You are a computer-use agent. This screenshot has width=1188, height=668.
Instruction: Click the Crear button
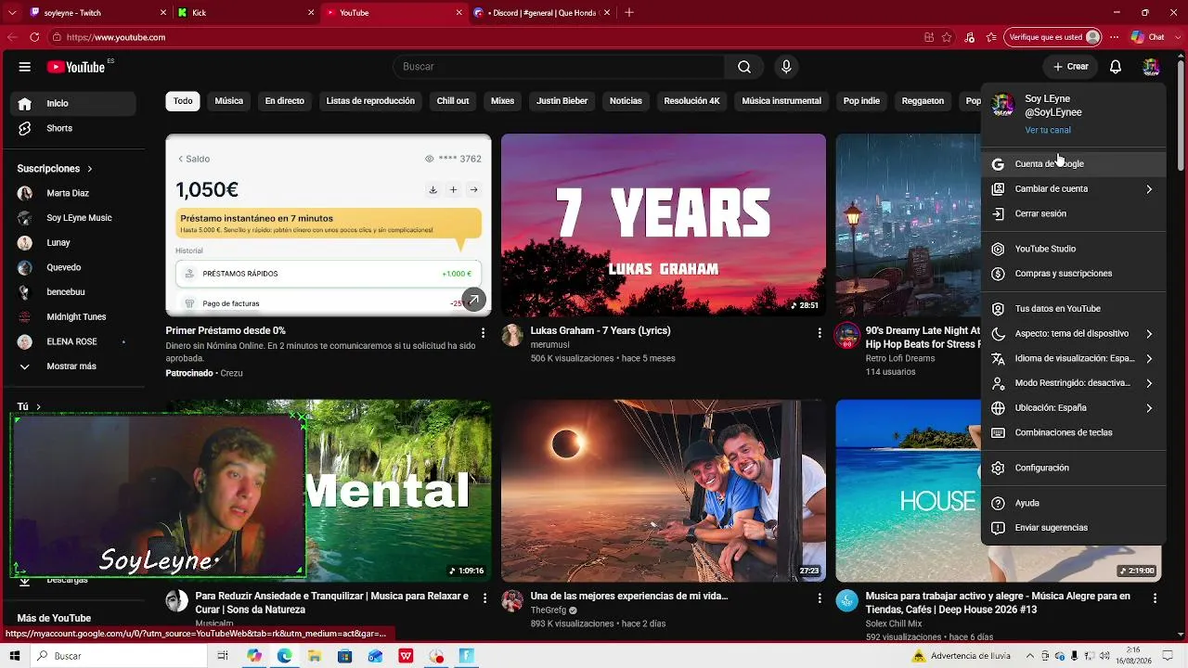click(x=1070, y=67)
